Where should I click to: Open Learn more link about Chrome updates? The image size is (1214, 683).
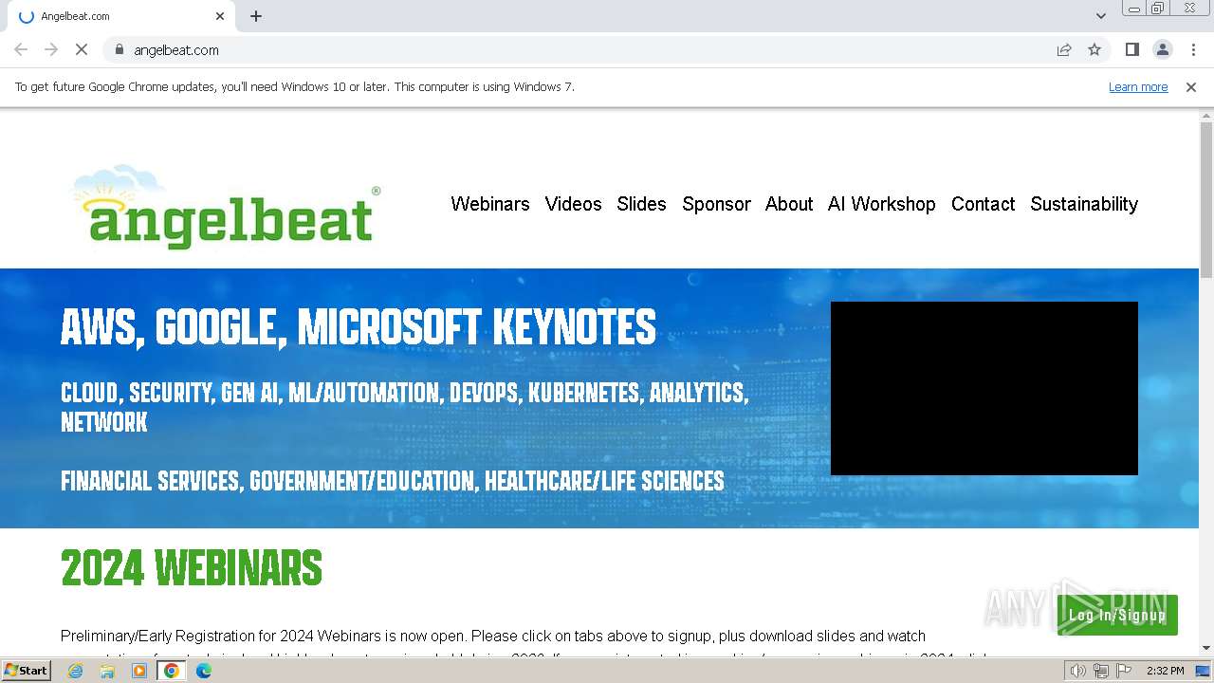point(1138,87)
